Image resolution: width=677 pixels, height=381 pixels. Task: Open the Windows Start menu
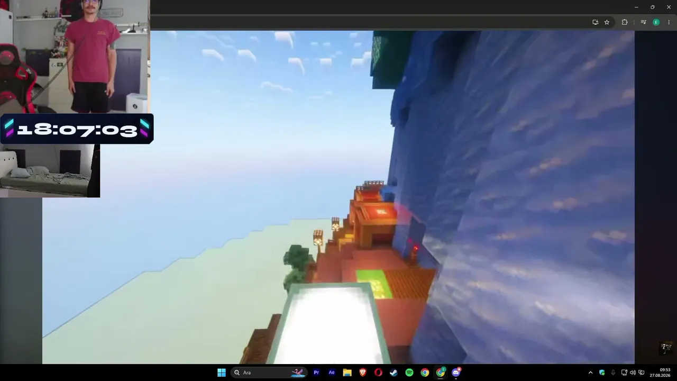(222, 373)
